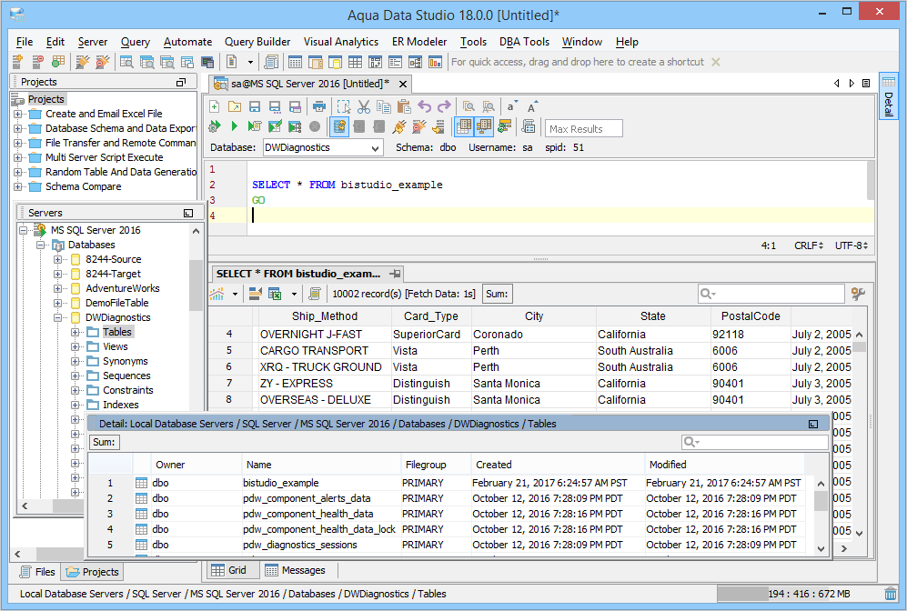This screenshot has width=907, height=611.
Task: Expand the Views folder in tree
Action: 76,346
